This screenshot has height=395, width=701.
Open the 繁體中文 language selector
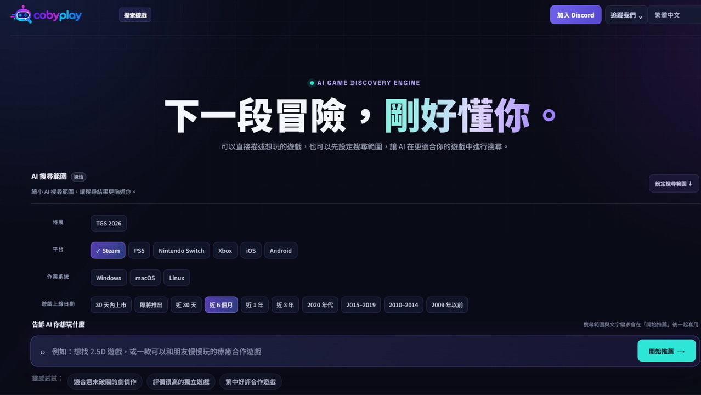674,15
